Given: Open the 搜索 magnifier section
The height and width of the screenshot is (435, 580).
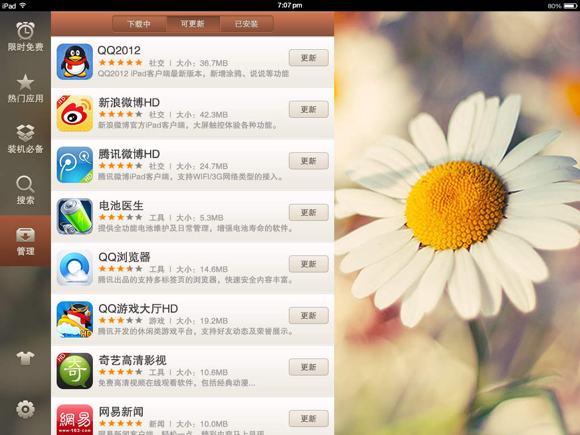Looking at the screenshot, I should (x=25, y=190).
